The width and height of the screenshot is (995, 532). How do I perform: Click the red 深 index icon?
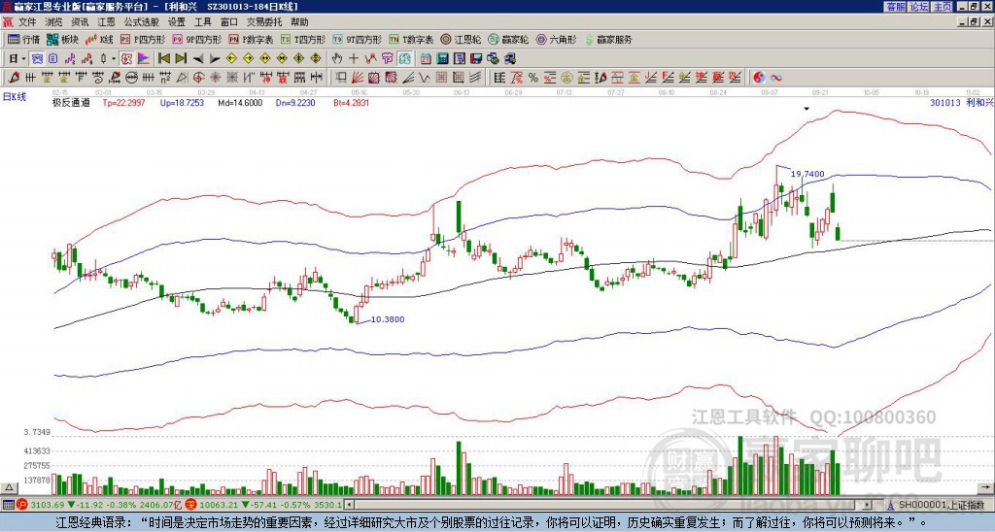tap(190, 505)
